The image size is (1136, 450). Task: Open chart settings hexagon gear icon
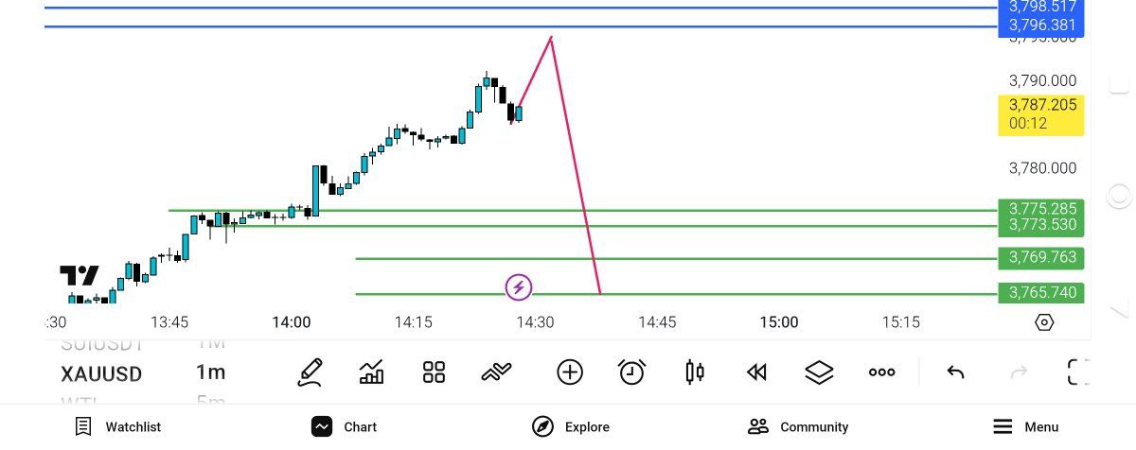pyautogui.click(x=1044, y=322)
